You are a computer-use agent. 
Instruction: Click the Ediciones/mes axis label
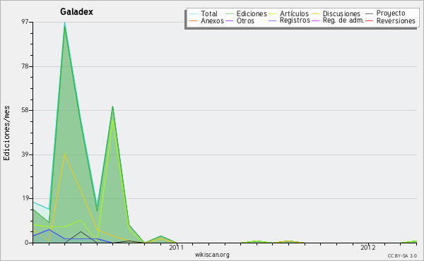pos(6,133)
